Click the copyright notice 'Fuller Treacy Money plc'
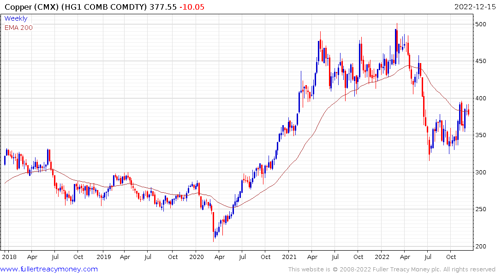The image size is (496, 276). pyautogui.click(x=407, y=270)
